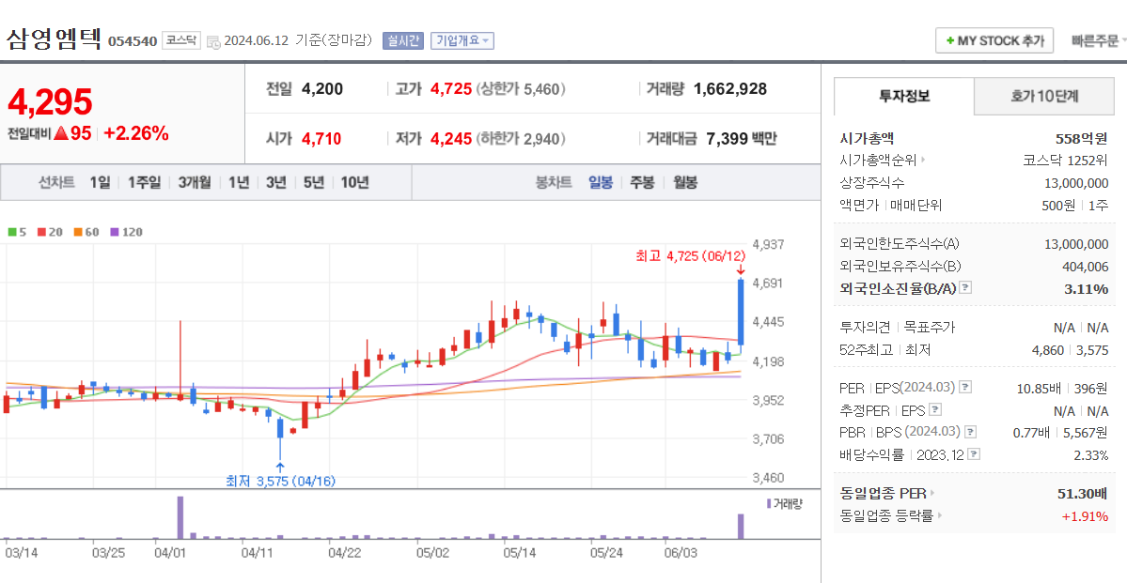Click the orange 60-day moving average legend
The width and height of the screenshot is (1127, 583).
click(x=86, y=233)
